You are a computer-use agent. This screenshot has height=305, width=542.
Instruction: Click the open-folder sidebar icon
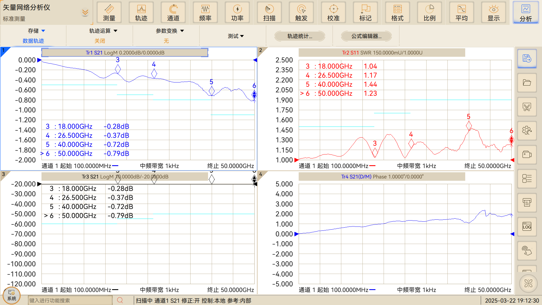click(527, 83)
